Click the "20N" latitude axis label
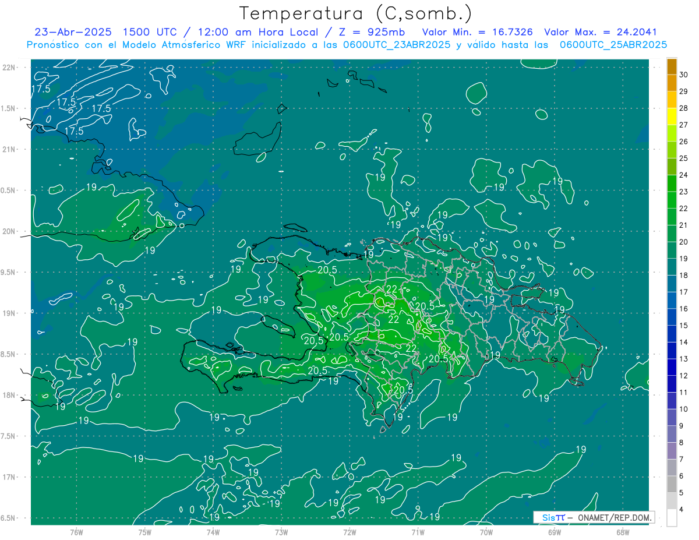 (10, 231)
